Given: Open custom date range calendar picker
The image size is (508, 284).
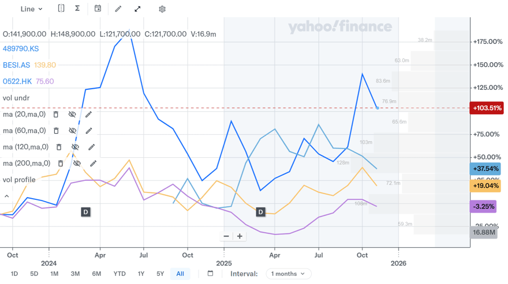Looking at the screenshot, I should [210, 274].
